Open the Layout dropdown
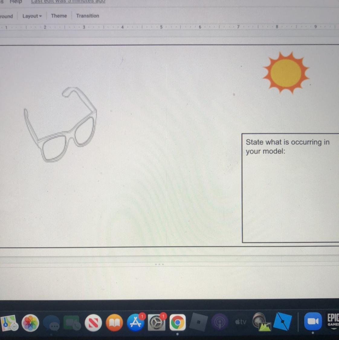 (x=32, y=16)
